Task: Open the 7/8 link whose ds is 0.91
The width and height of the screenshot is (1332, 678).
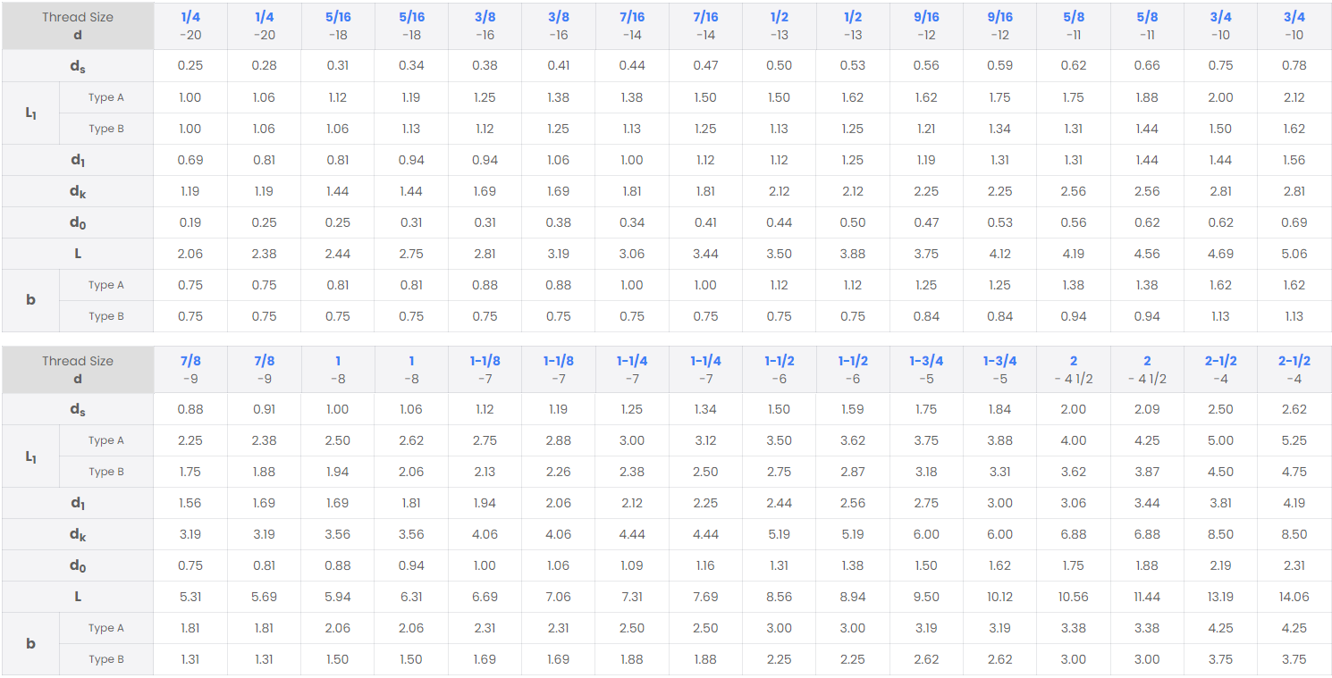Action: tap(264, 361)
